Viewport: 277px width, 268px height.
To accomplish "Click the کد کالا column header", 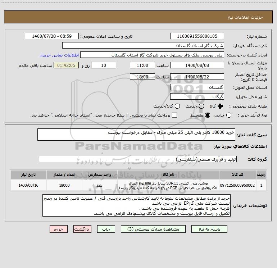I will coord(237,174).
